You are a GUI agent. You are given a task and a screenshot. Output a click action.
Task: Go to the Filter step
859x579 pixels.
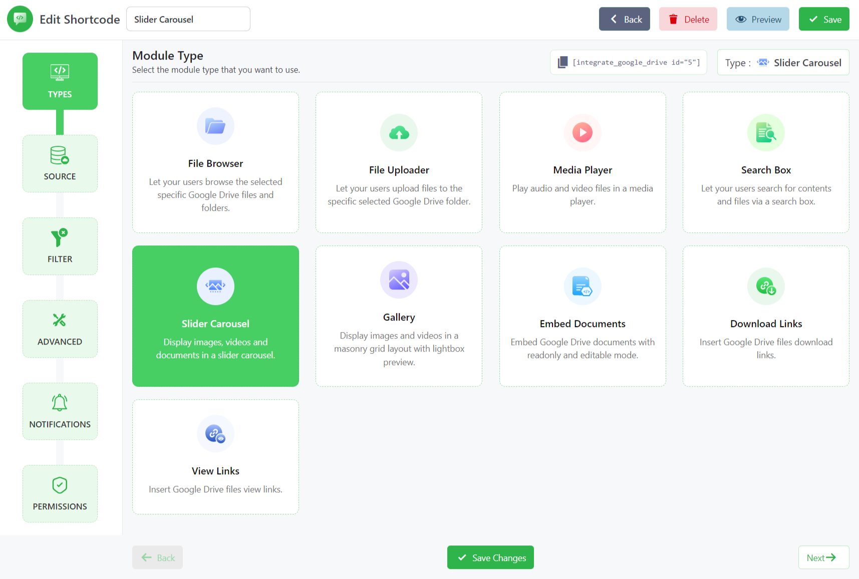click(x=60, y=246)
